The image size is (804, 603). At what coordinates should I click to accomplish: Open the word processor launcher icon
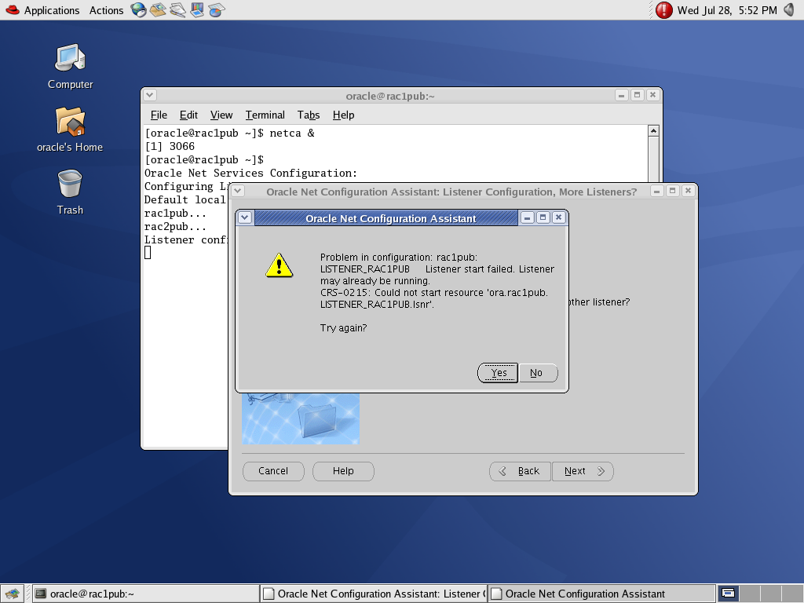click(x=177, y=10)
